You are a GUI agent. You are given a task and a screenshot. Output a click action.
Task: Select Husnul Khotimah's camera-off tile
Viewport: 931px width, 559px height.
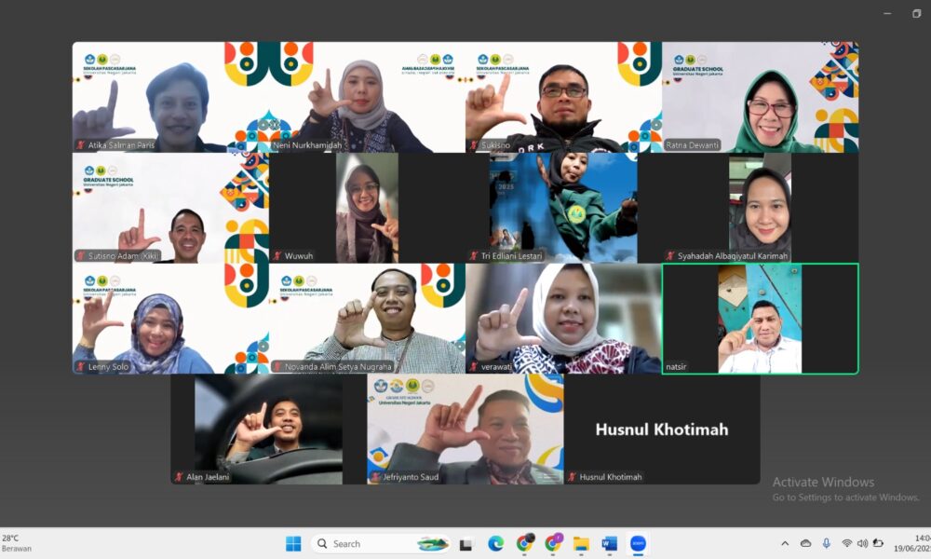click(662, 429)
